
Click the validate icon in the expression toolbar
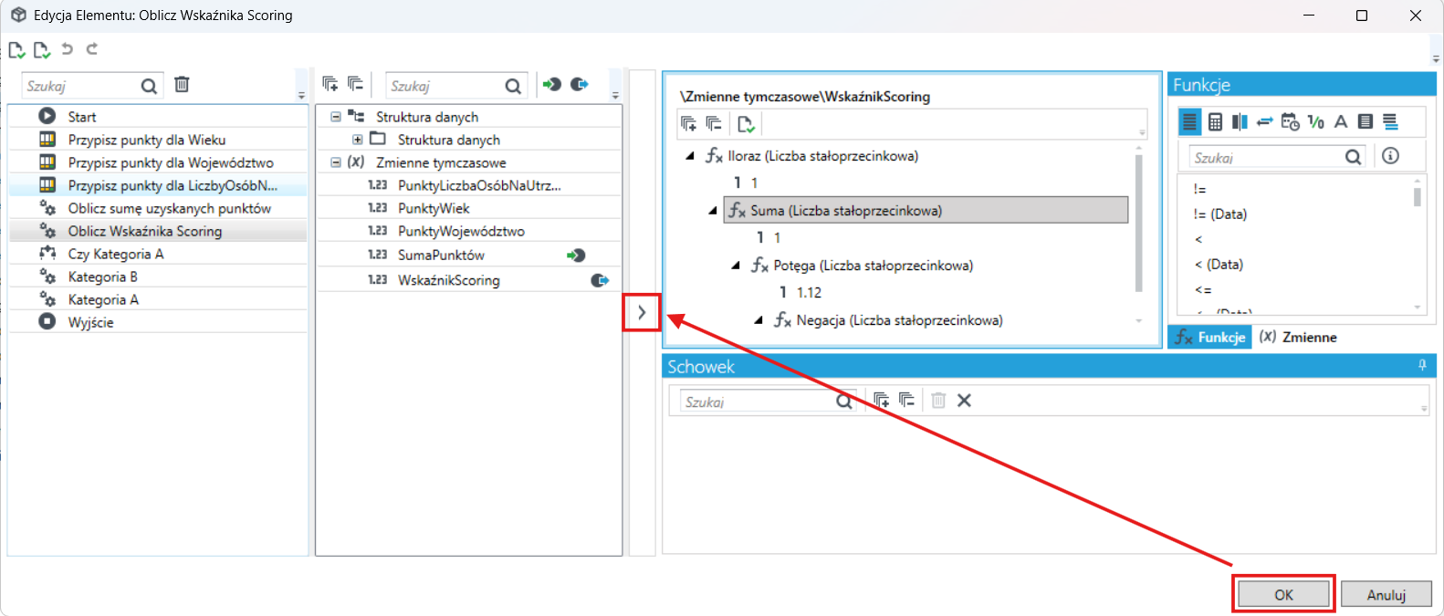click(x=746, y=124)
